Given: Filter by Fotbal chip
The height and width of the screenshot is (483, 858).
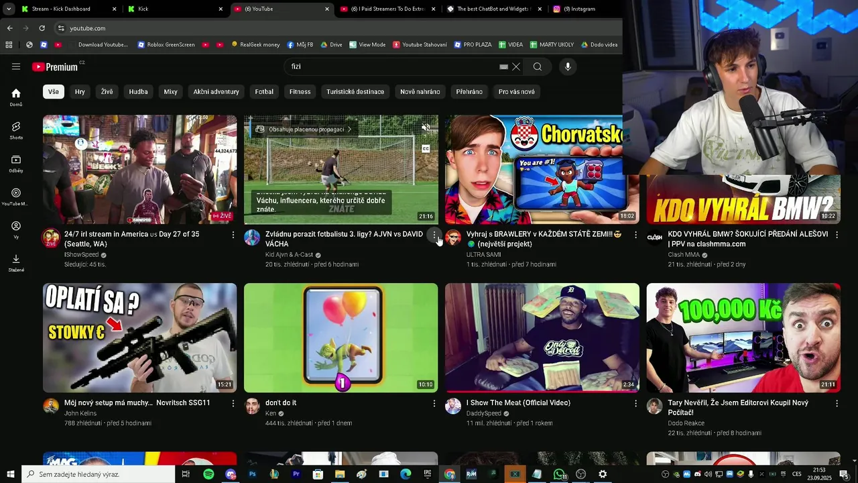Looking at the screenshot, I should coord(264,92).
